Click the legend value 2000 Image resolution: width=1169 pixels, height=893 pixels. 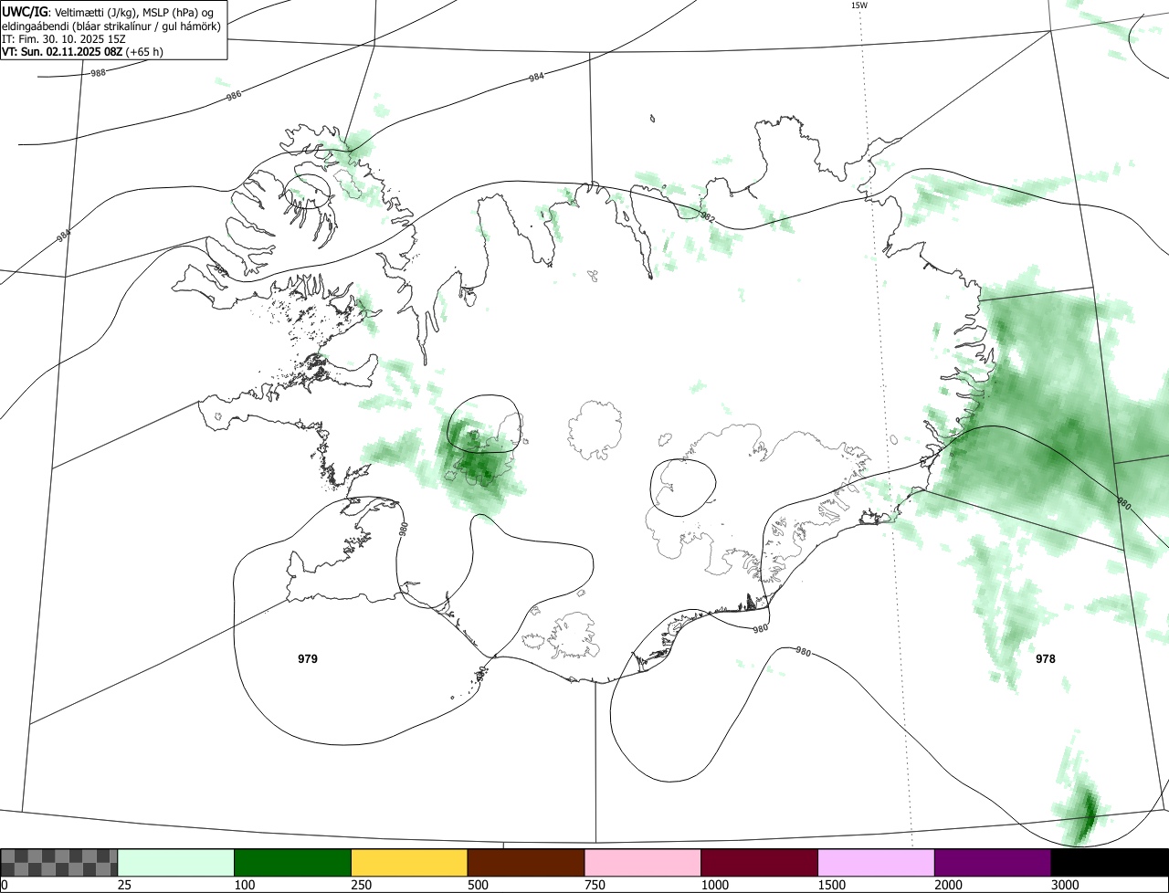(x=949, y=885)
